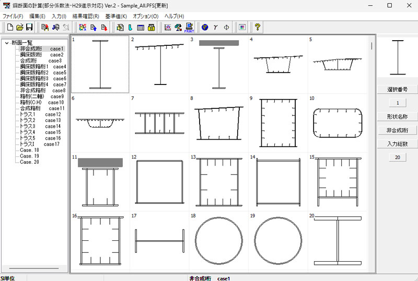Open the 結果確認(R) menu
Viewport: 418px width, 281px height.
(x=86, y=16)
